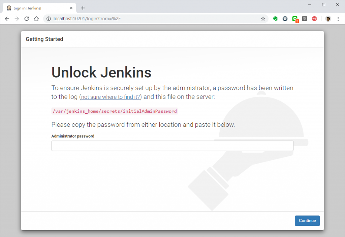The height and width of the screenshot is (237, 345).
Task: Open a new browser tab
Action: (83, 8)
